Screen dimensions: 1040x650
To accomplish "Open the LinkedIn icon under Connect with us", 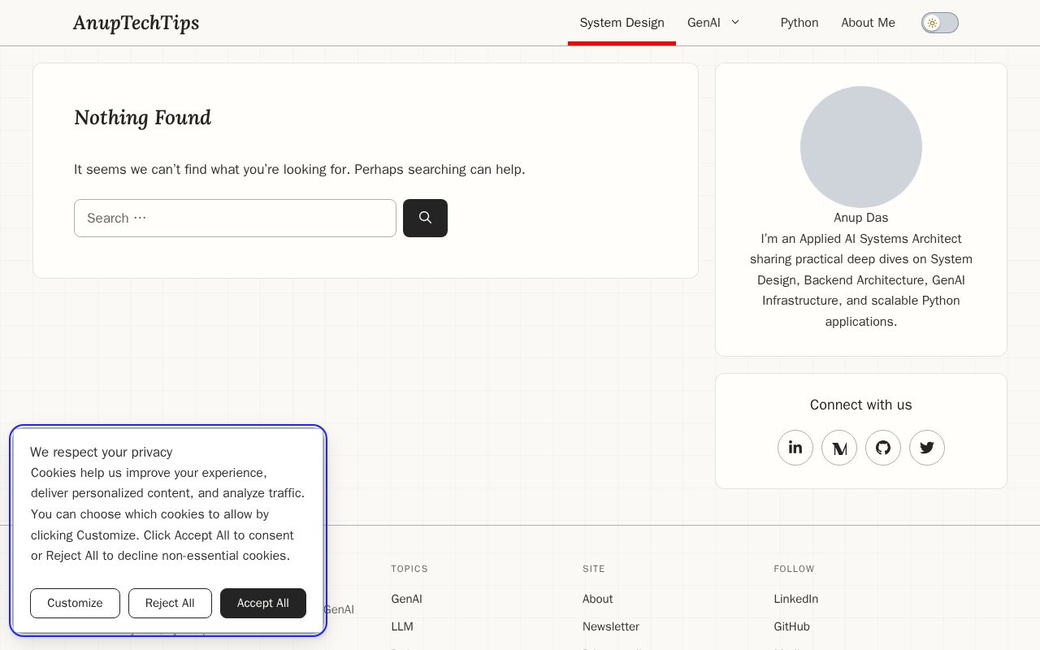I will pyautogui.click(x=795, y=448).
